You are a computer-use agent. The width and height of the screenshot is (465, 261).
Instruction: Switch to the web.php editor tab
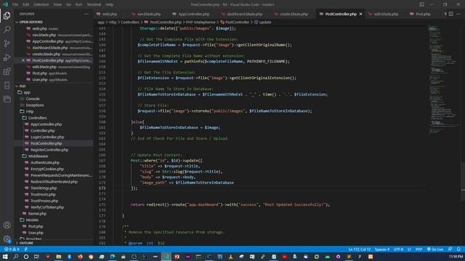tap(109, 14)
